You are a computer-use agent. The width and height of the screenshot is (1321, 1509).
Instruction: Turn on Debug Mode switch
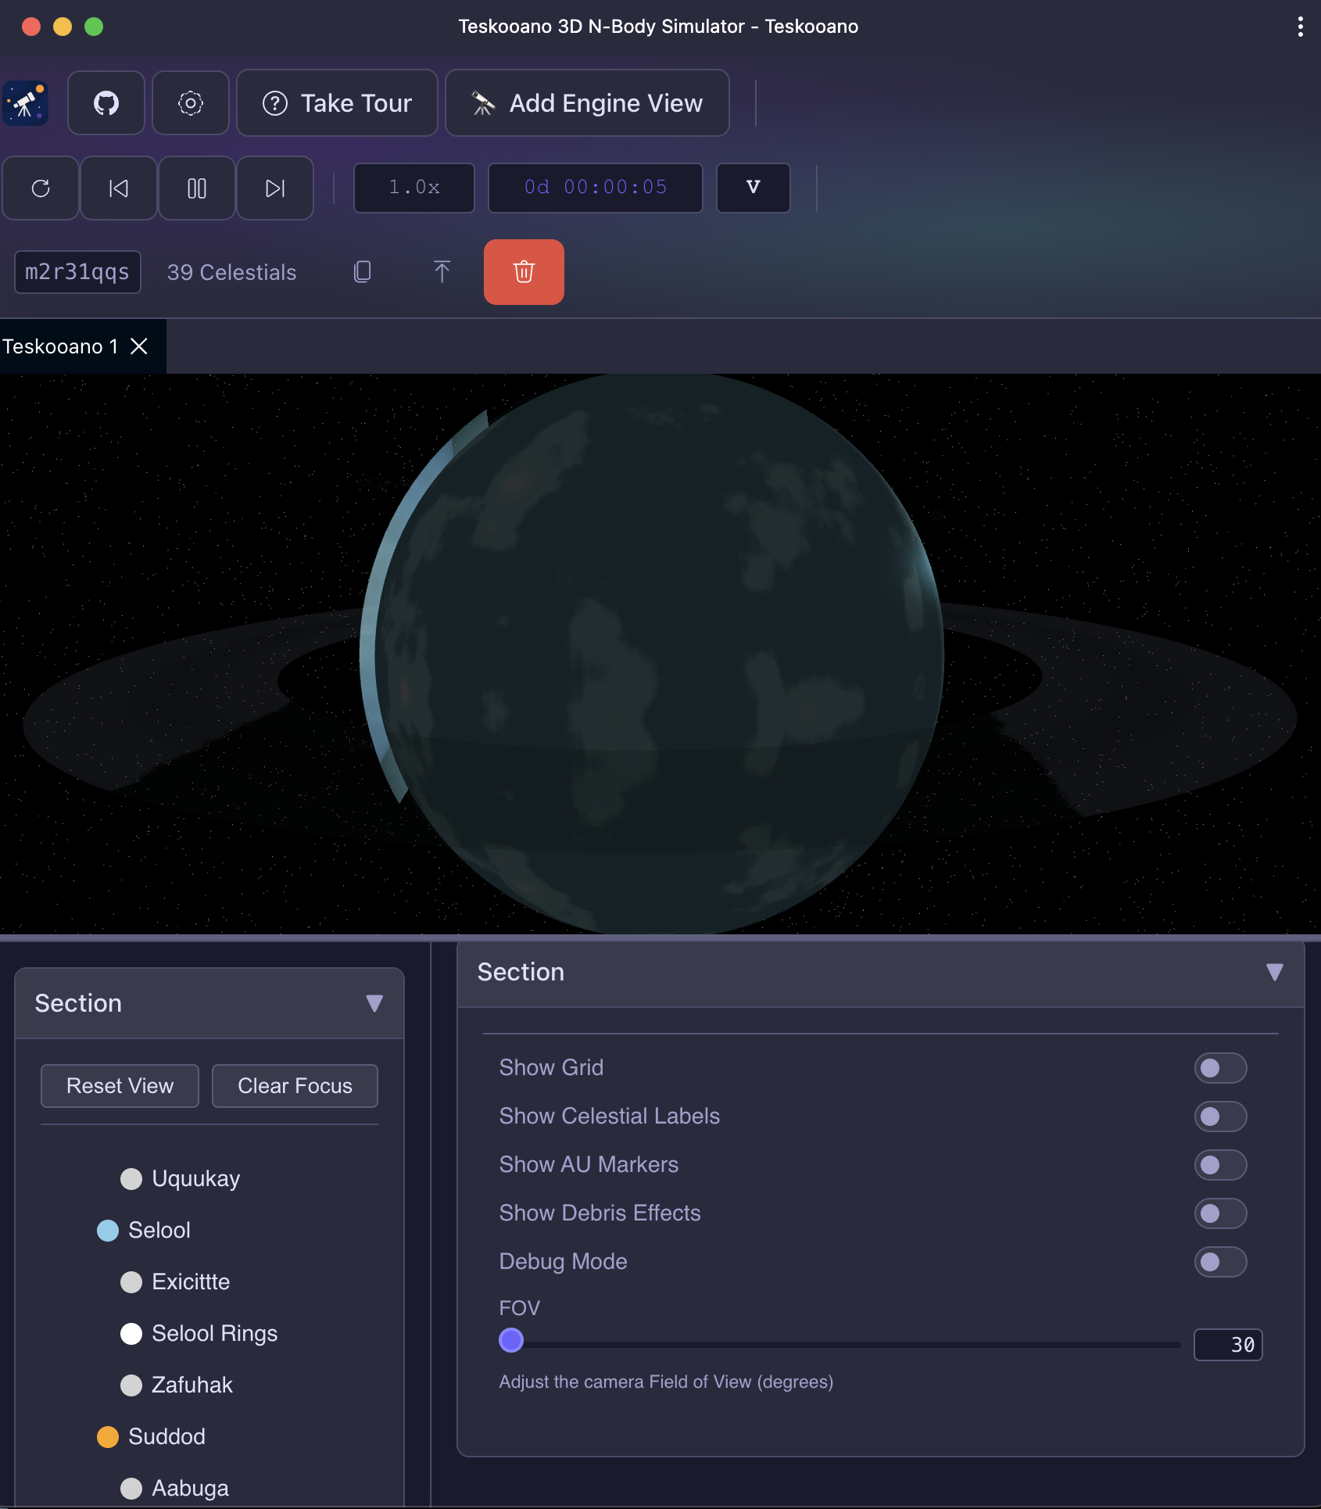pyautogui.click(x=1220, y=1262)
